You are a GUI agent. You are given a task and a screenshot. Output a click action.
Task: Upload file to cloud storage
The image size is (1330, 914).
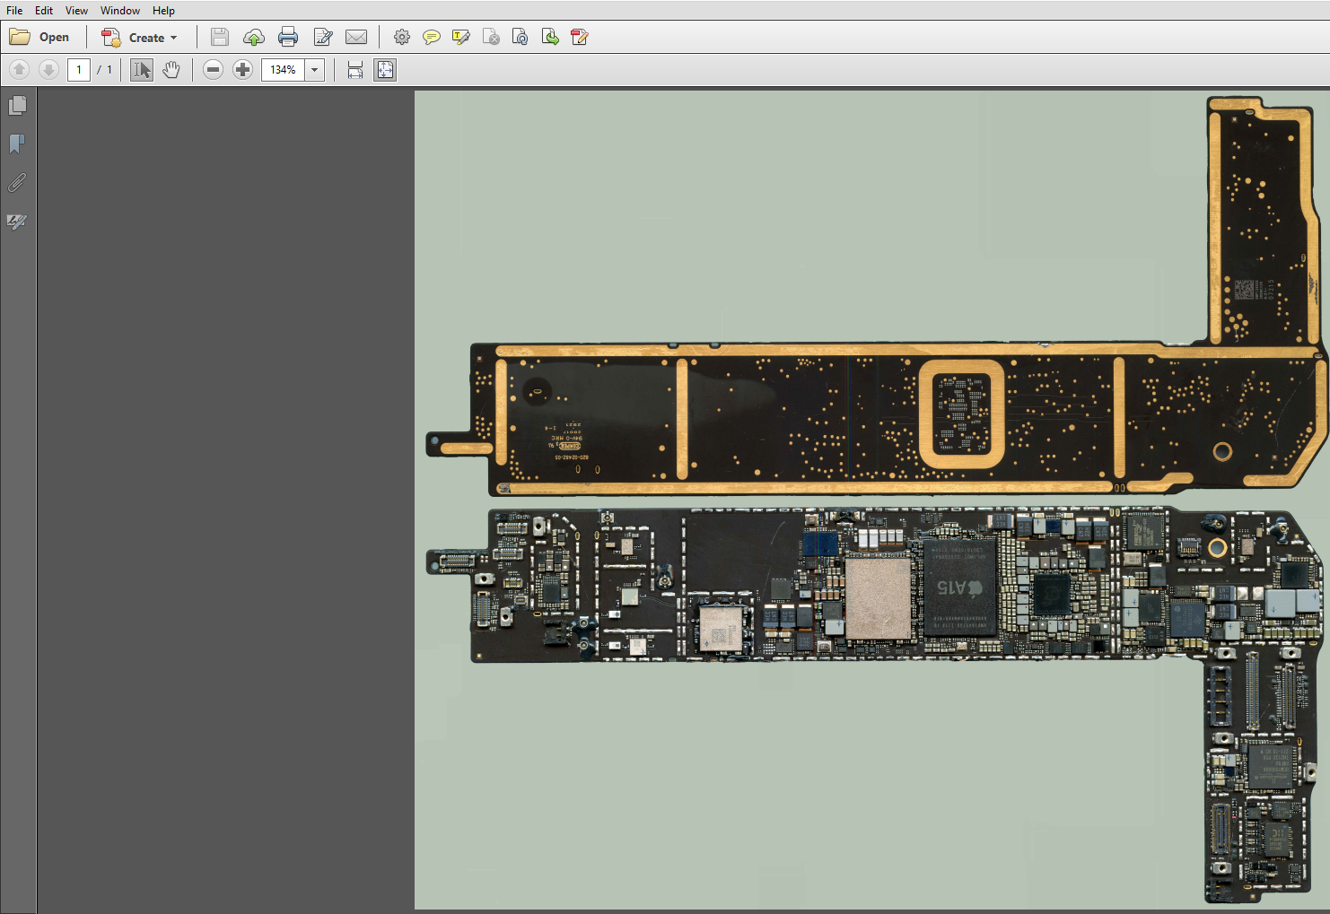pyautogui.click(x=254, y=37)
